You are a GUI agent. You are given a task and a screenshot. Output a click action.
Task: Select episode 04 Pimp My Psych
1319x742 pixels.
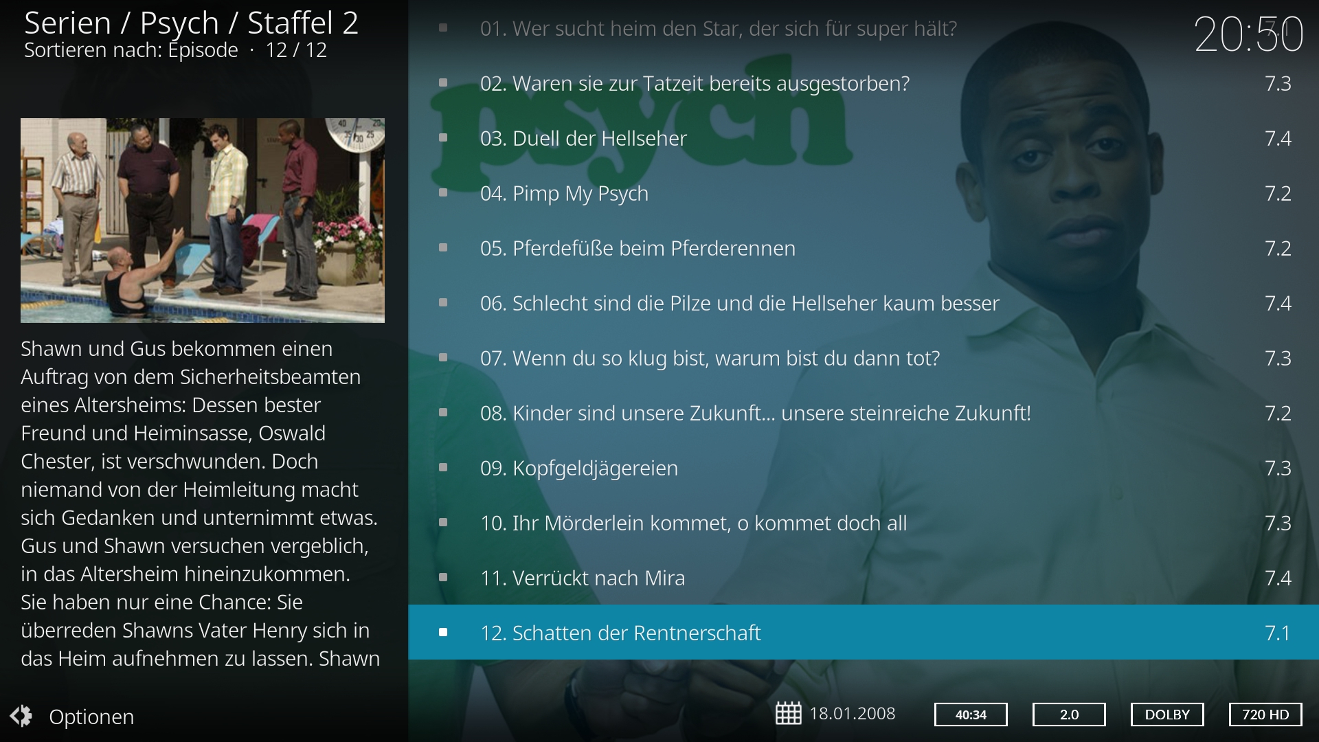[x=864, y=192]
